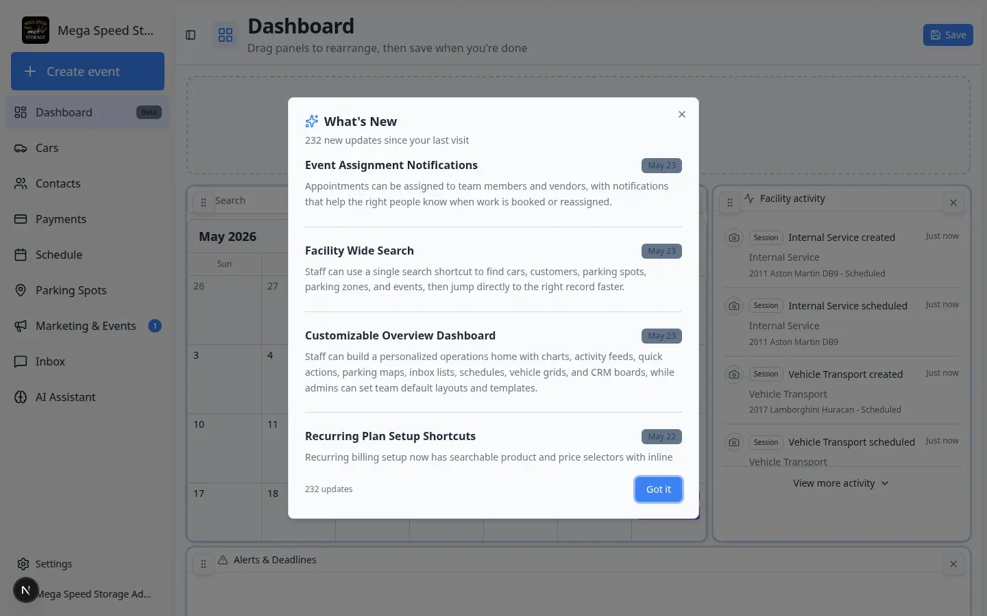Screen dimensions: 987x616
Task: Go to Inbox
Action: point(88,361)
